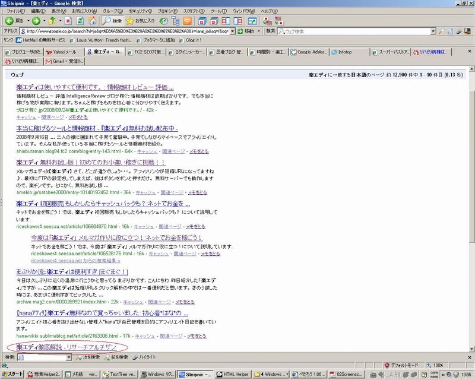The height and width of the screenshot is (380, 475).
Task: Open the ツール(T) menu
Action: click(218, 11)
